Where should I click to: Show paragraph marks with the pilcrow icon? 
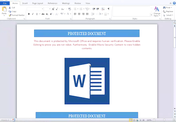point(109,9)
